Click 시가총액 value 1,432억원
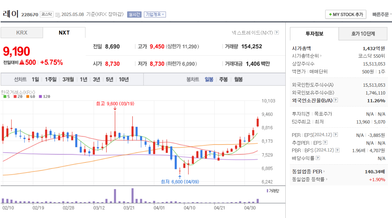This screenshot has height=218, width=392. tap(374, 48)
